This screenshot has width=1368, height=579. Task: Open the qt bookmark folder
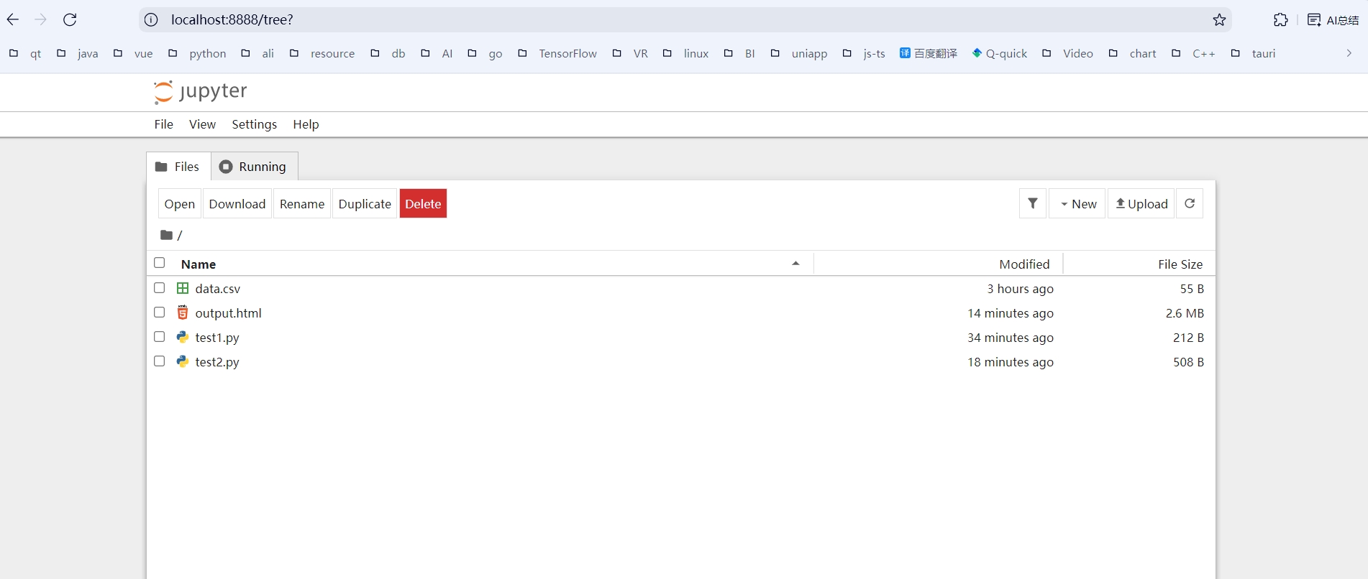tap(25, 53)
